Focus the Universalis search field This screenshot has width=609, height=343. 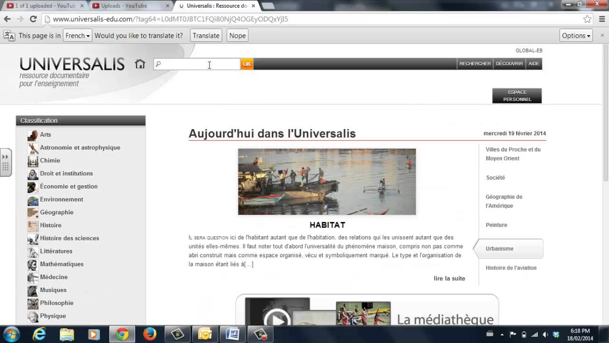pos(197,64)
